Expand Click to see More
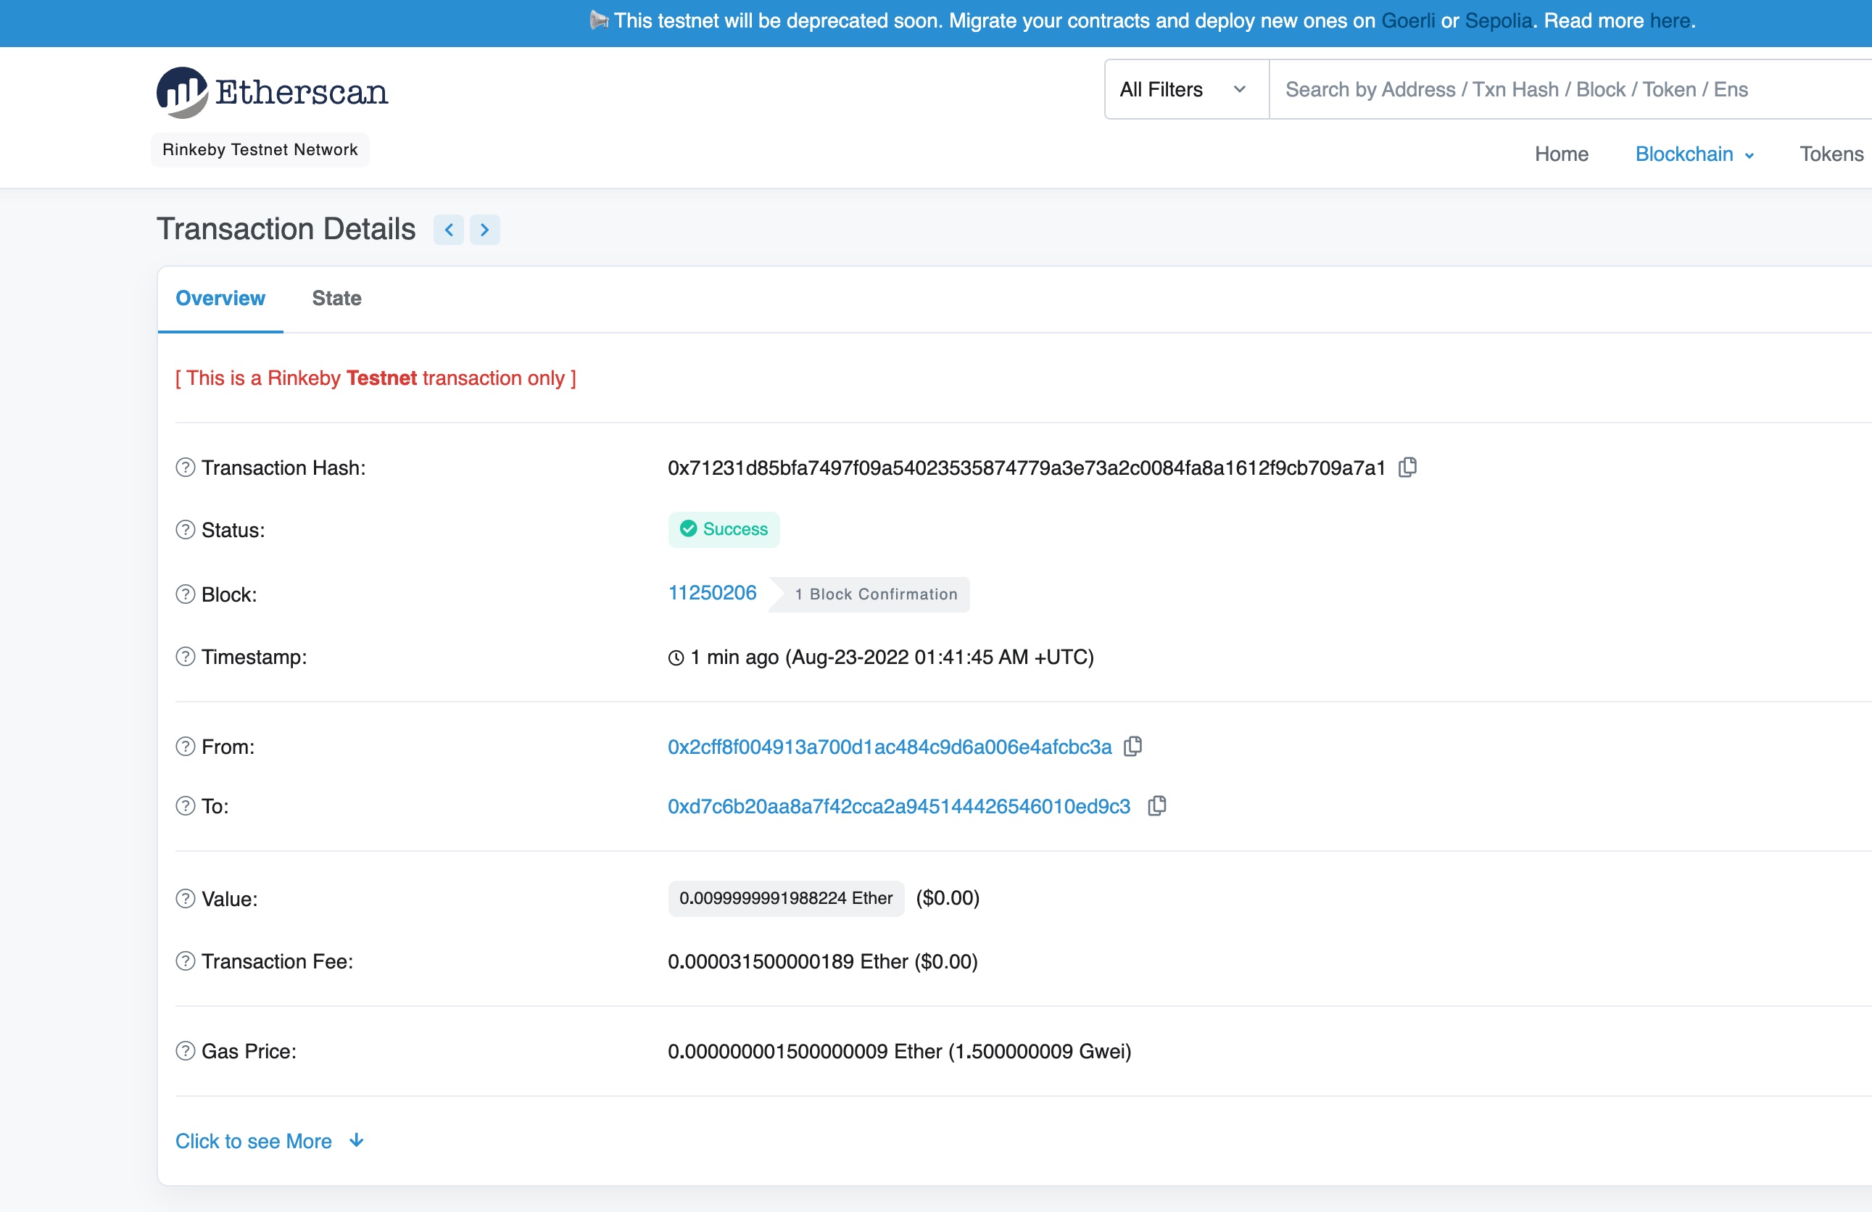The width and height of the screenshot is (1872, 1212). point(269,1140)
